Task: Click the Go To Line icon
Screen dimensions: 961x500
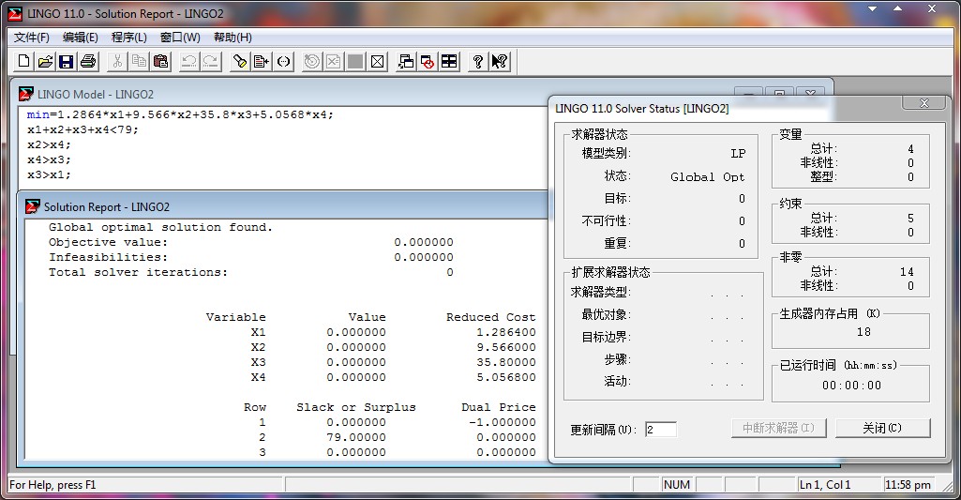Action: 262,61
